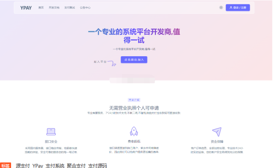Click the 接口安全 title

[51, 141]
